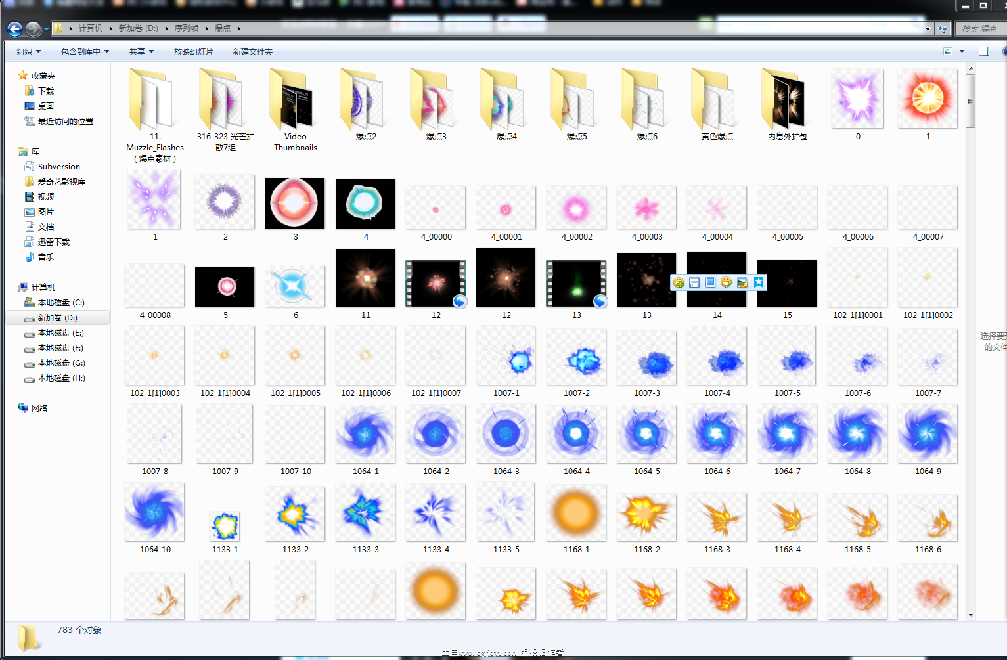The width and height of the screenshot is (1007, 660).
Task: Click the blue star bookmark icon in the hover toolbar
Action: coord(759,282)
